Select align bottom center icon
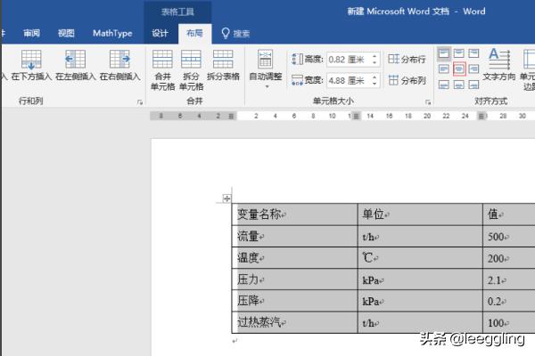The height and width of the screenshot is (356, 535). tap(459, 85)
